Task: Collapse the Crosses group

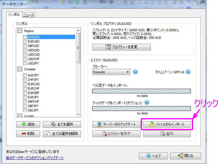Action: pos(20,69)
